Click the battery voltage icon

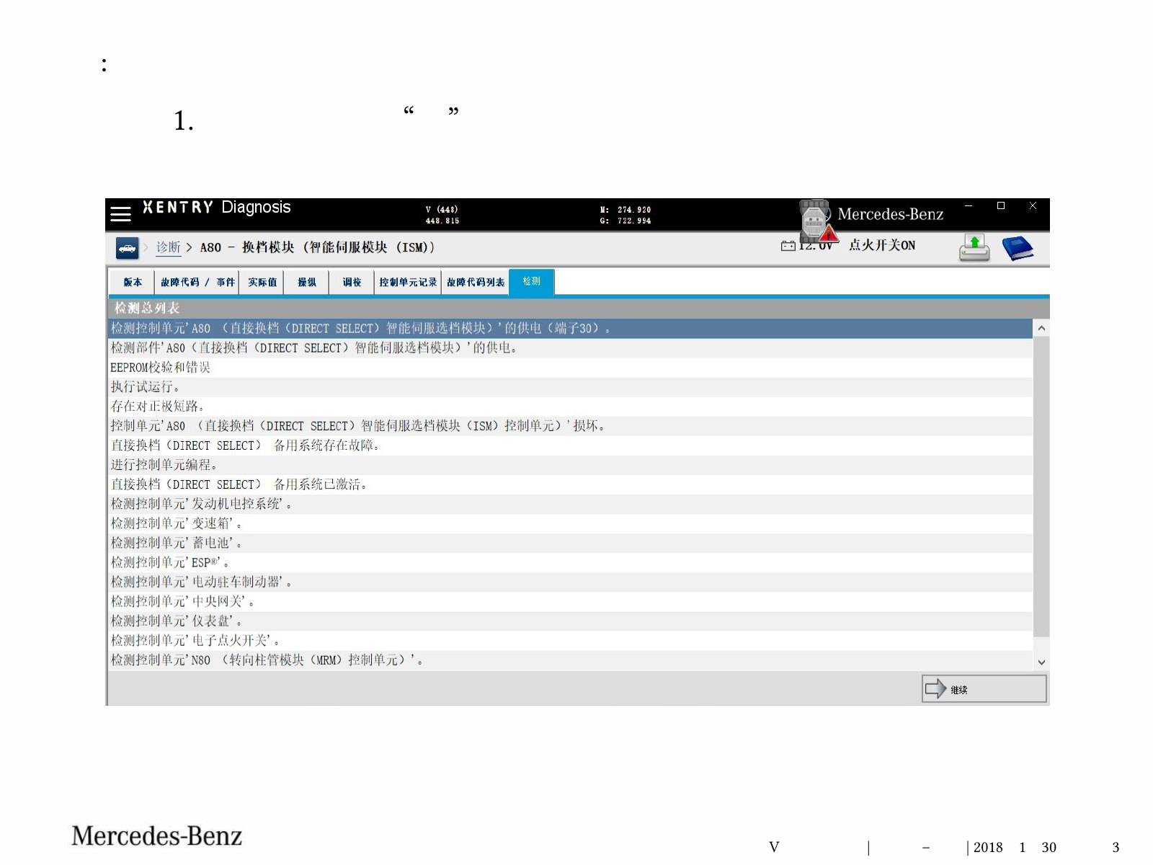788,246
